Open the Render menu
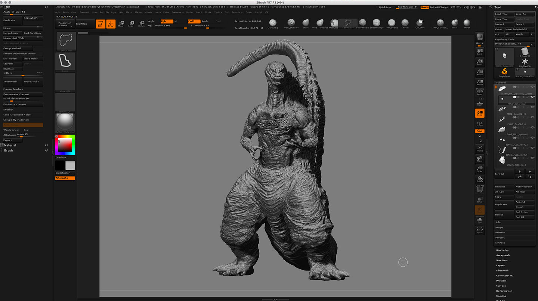The height and width of the screenshot is (301, 538). tap(189, 12)
